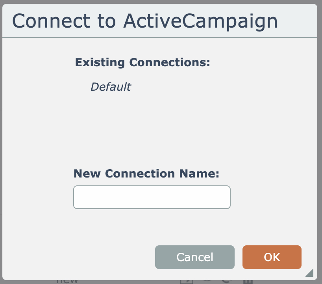Grab the bottom-right corner resize handle
Screen dimensions: 322x284
click(x=309, y=273)
